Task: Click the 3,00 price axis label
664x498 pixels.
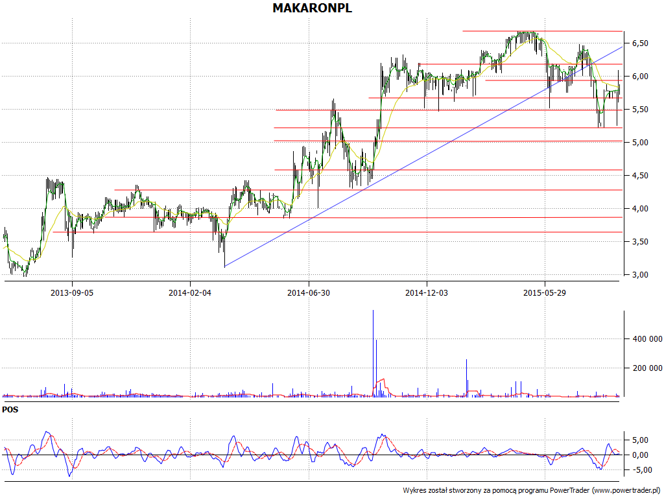Action: (x=640, y=274)
